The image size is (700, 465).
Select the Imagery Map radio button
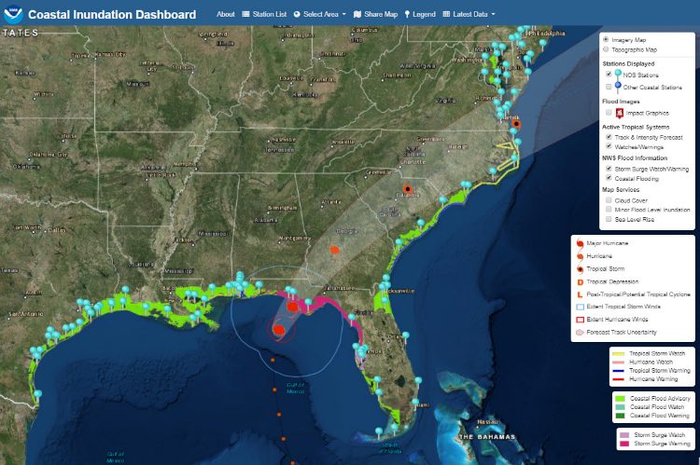(x=606, y=39)
